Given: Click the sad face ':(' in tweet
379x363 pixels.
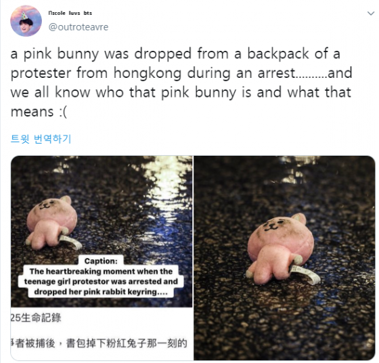Looking at the screenshot, I should 63,112.
